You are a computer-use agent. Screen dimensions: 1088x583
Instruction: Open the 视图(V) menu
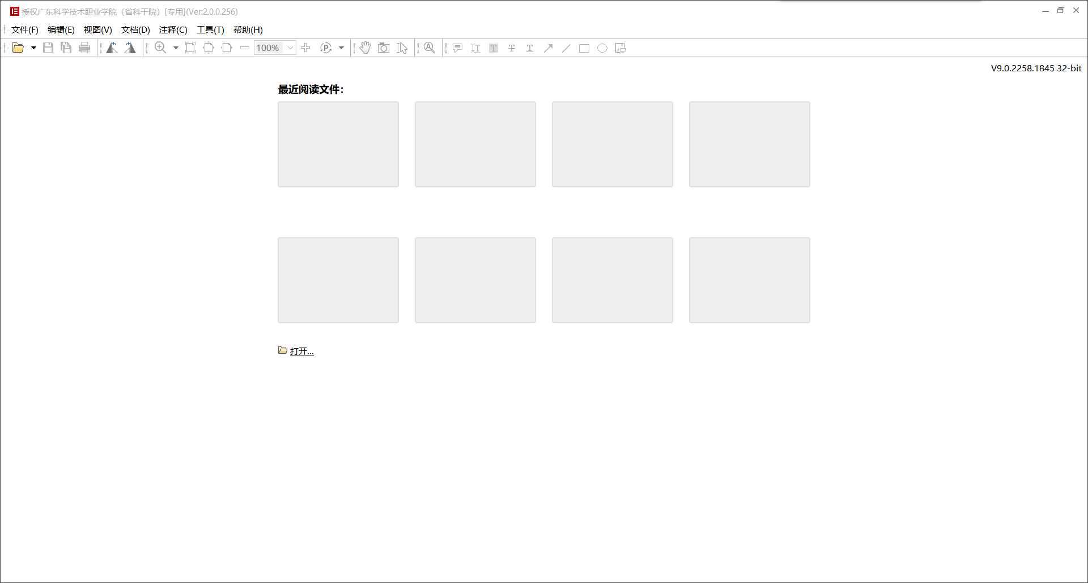coord(98,30)
